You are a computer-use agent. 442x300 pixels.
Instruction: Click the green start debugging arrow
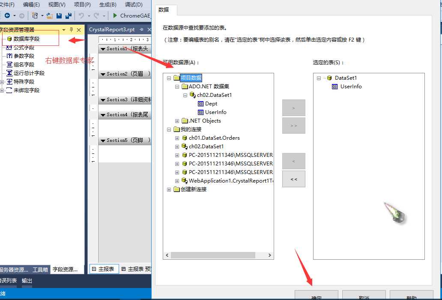[x=115, y=15]
